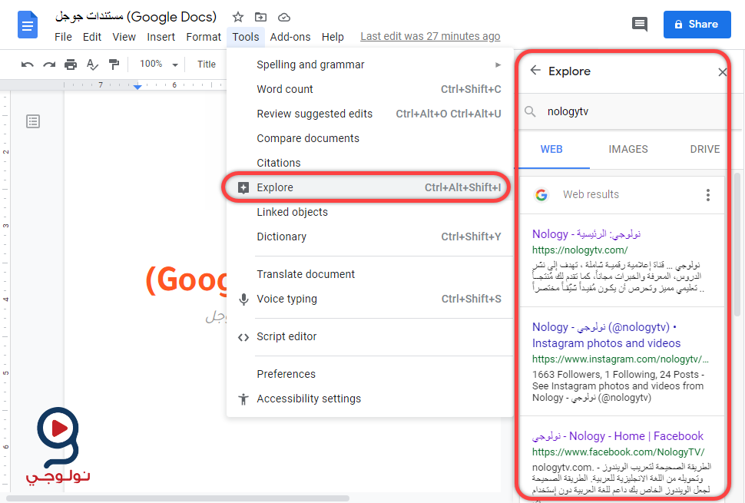Click the Google Docs home icon
The width and height of the screenshot is (745, 503).
click(28, 25)
